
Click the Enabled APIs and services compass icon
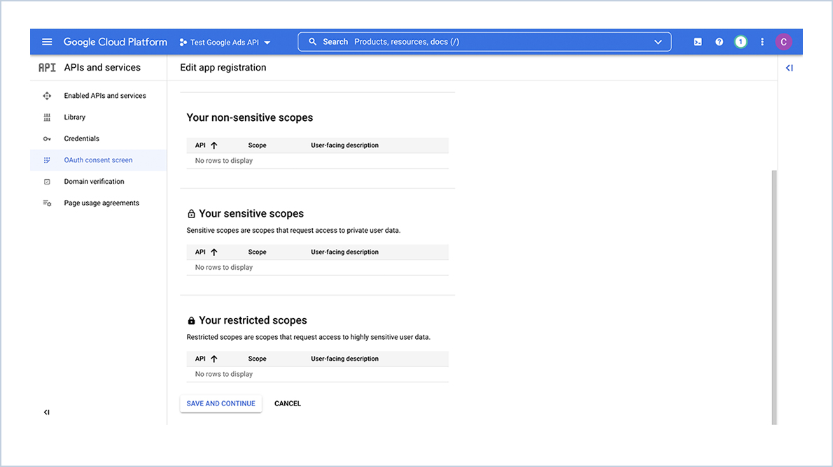click(x=45, y=95)
